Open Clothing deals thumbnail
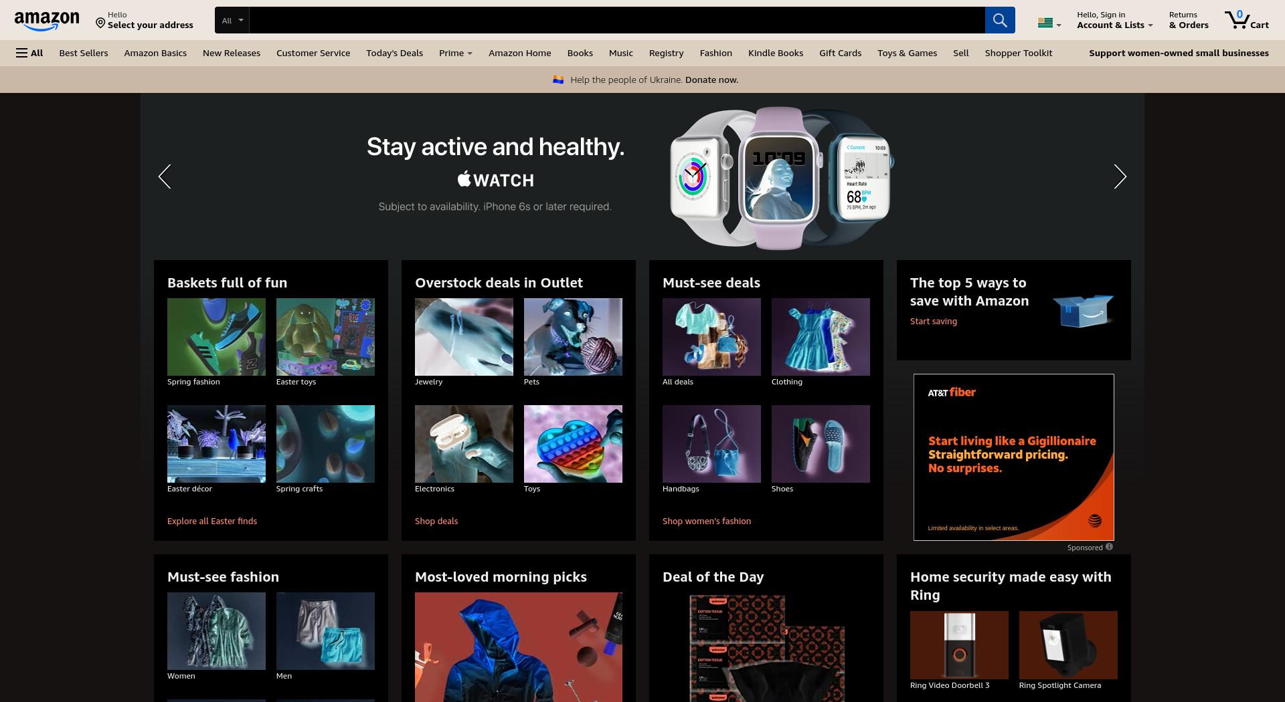Viewport: 1285px width, 702px height. tap(821, 337)
